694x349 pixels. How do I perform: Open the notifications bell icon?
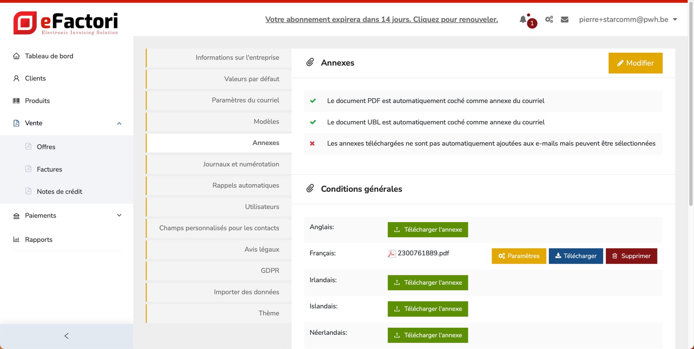[x=523, y=20]
